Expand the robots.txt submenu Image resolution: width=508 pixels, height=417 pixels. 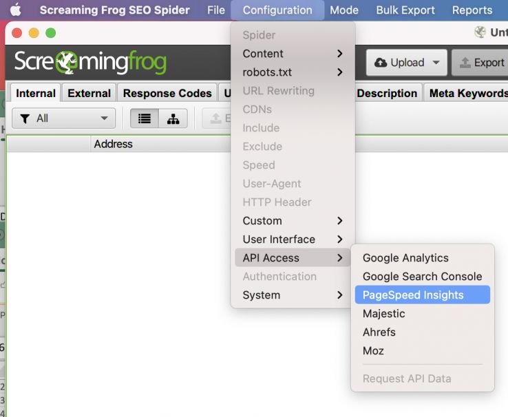click(x=293, y=72)
